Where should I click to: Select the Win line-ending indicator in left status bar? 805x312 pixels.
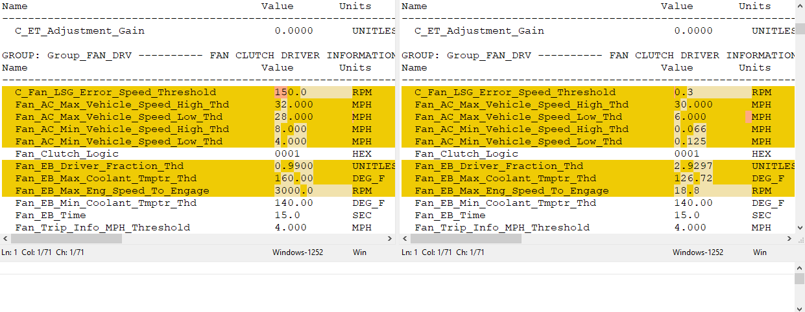click(x=360, y=252)
